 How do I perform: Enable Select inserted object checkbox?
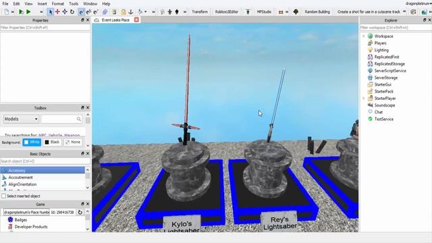pyautogui.click(x=4, y=196)
